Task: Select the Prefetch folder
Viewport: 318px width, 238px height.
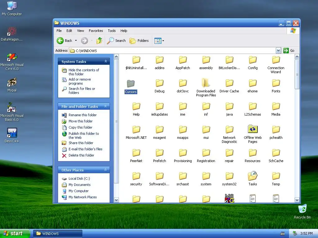Action: tap(159, 156)
